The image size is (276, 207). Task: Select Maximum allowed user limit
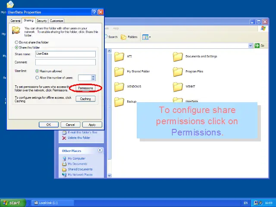coord(37,71)
